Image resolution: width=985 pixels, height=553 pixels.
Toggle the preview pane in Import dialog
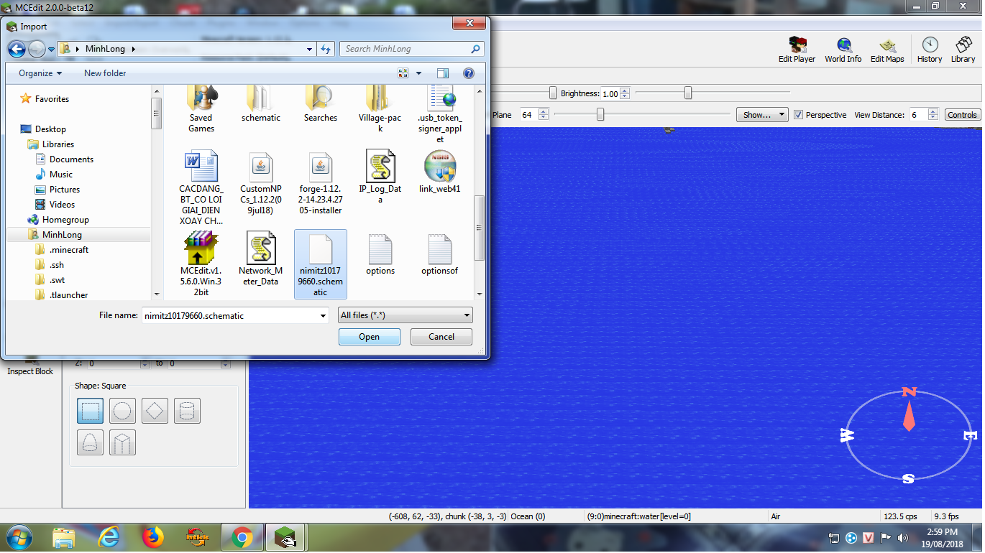pyautogui.click(x=443, y=73)
